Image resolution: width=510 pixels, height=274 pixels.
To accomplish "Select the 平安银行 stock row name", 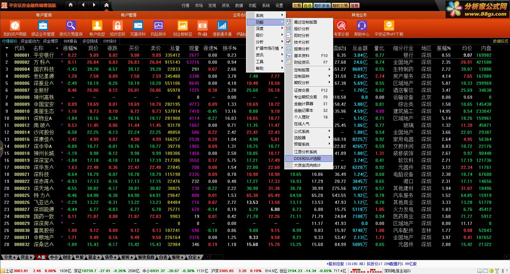I will (x=44, y=55).
